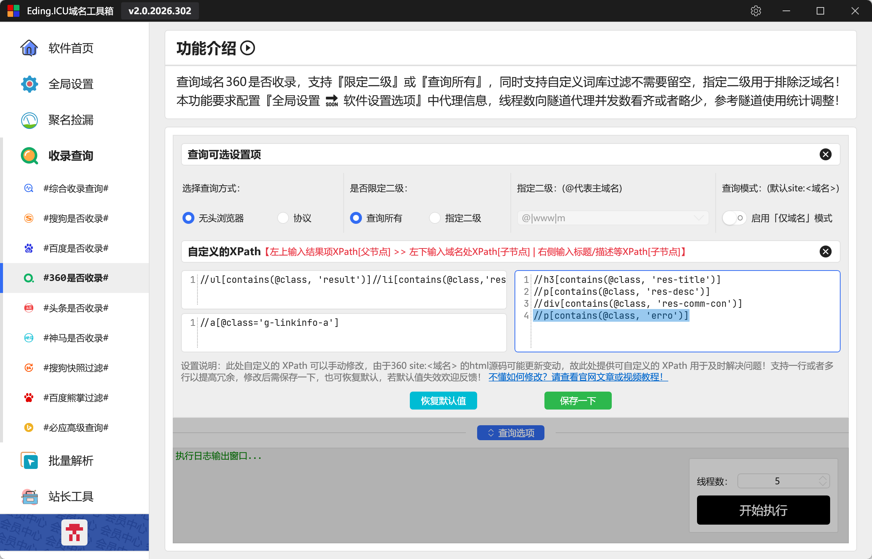The image size is (872, 559).
Task: Enable the 仅域名 mode toggle
Action: point(734,218)
